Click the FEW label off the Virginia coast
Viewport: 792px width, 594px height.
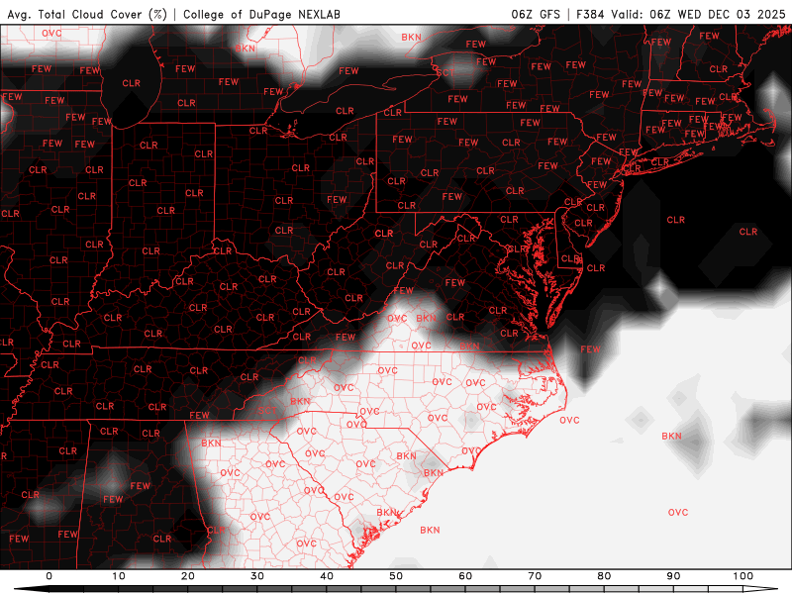(x=590, y=349)
